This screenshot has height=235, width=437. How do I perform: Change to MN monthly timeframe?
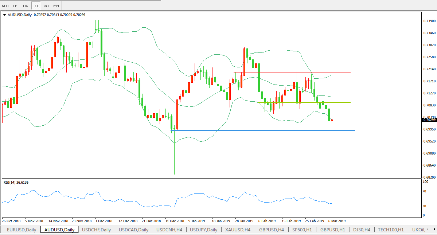[56, 6]
